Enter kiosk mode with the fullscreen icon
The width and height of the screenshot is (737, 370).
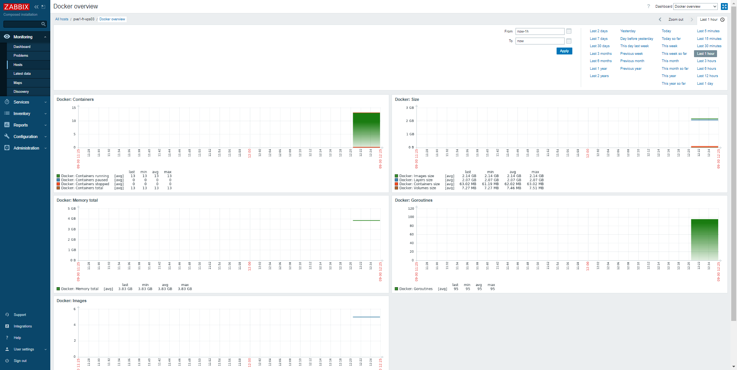click(x=725, y=7)
